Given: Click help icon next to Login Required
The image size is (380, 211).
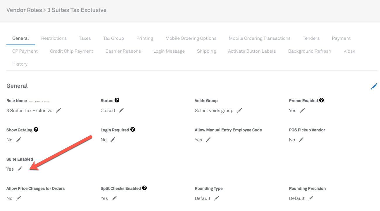Looking at the screenshot, I should (x=133, y=129).
